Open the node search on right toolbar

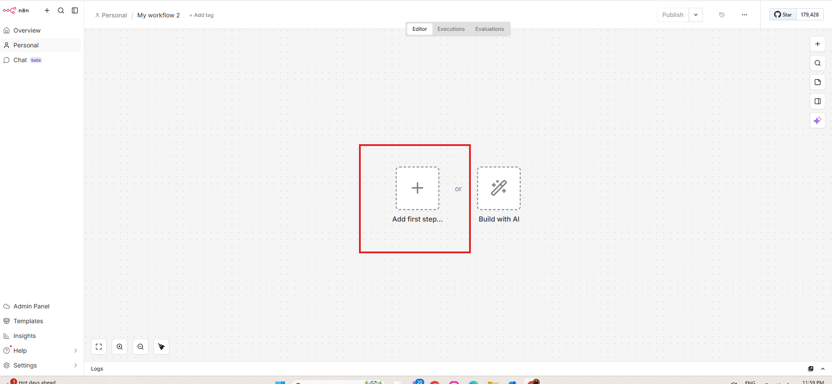point(817,63)
